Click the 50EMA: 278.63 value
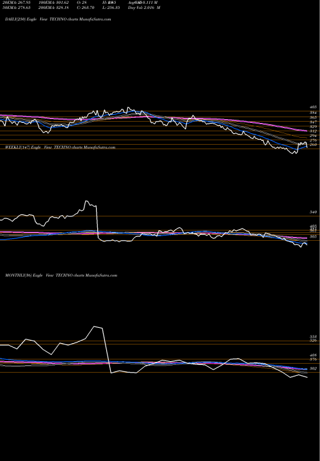 coord(17,8)
